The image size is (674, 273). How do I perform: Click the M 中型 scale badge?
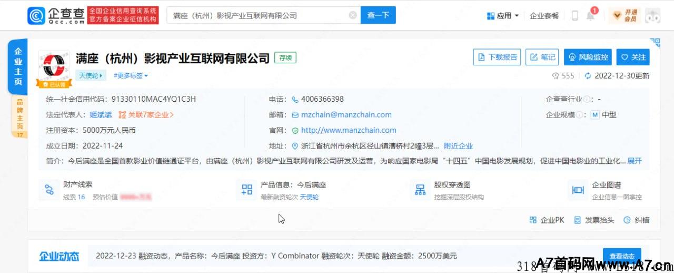603,114
